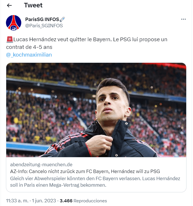
Task: Open the @Paris_SGINFOS handle
Action: point(44,26)
